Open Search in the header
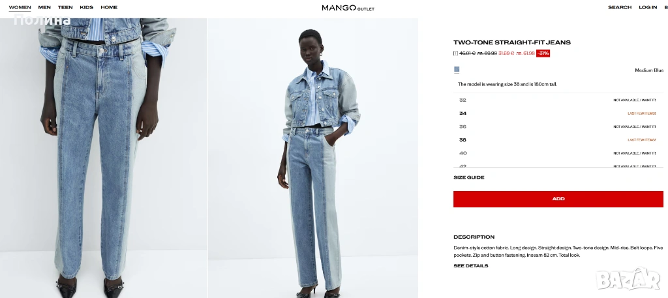 [x=620, y=7]
